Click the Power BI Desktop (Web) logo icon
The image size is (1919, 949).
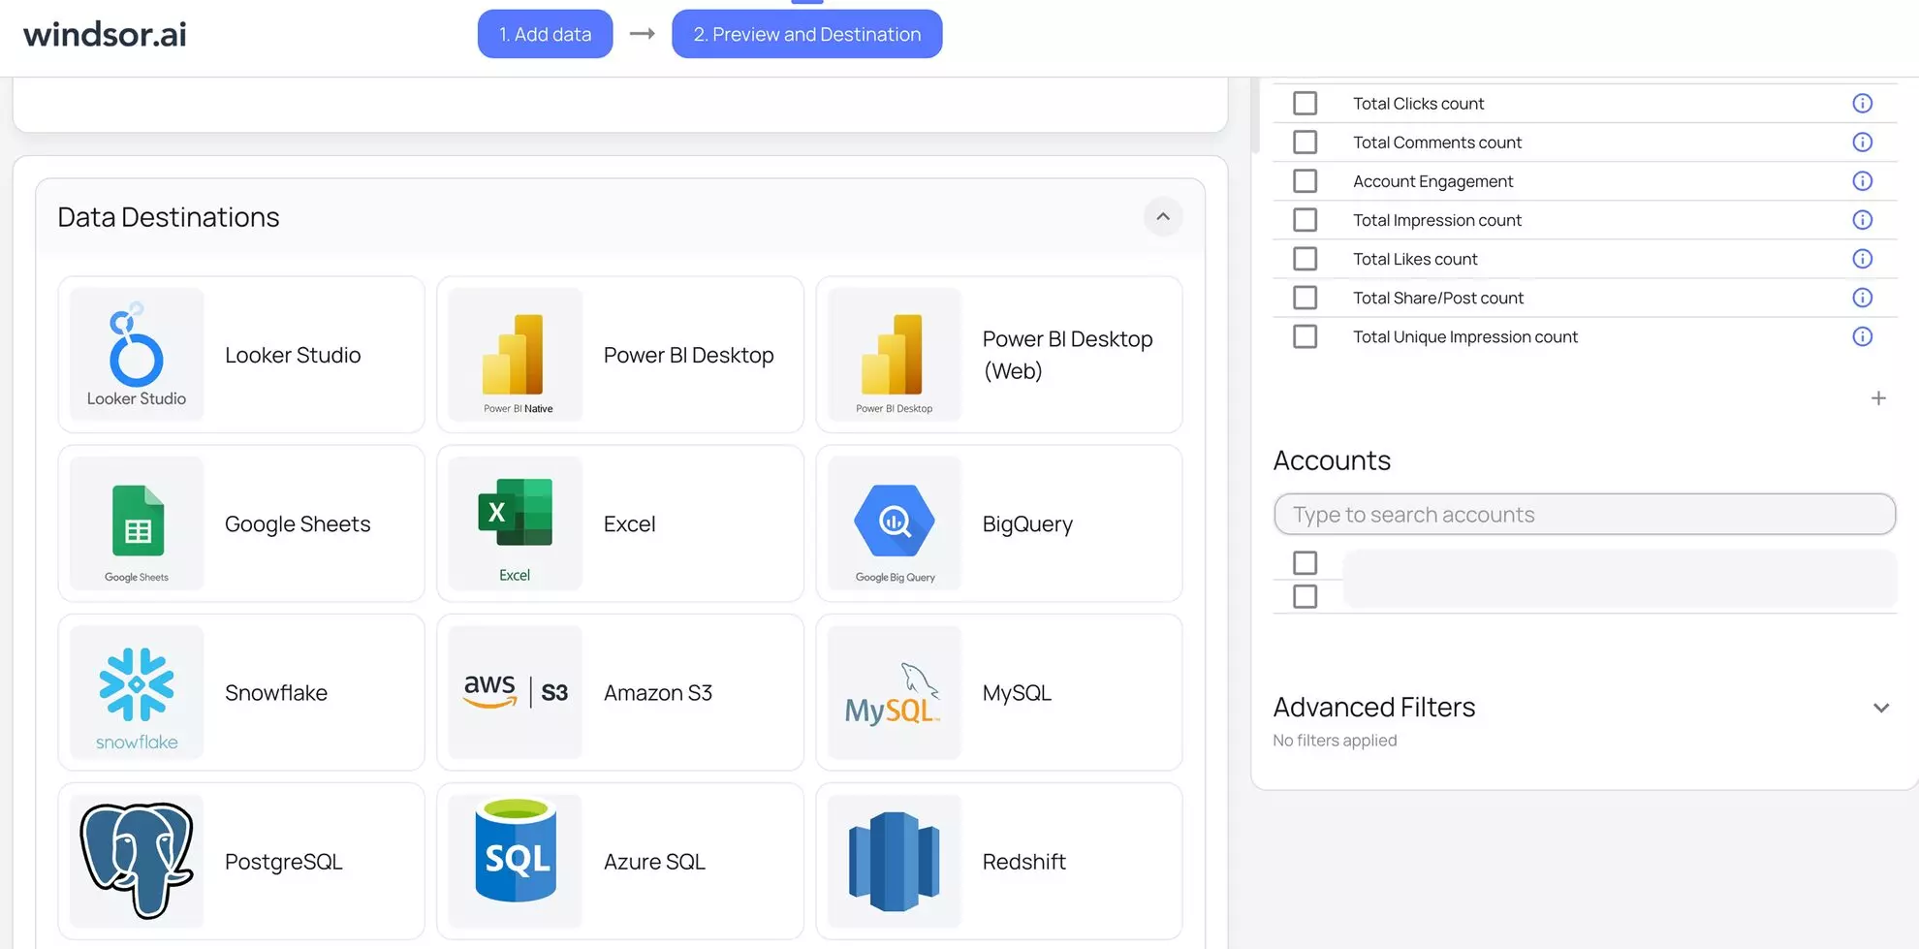pos(894,354)
